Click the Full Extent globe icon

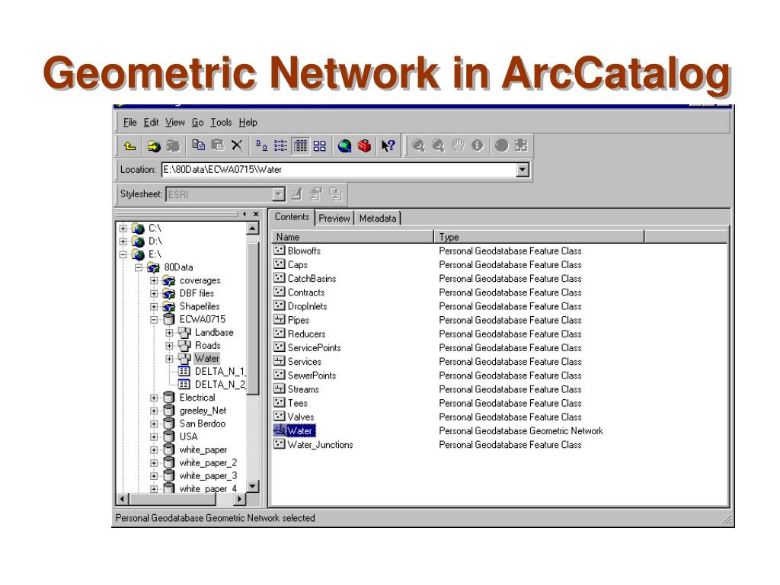tap(502, 145)
